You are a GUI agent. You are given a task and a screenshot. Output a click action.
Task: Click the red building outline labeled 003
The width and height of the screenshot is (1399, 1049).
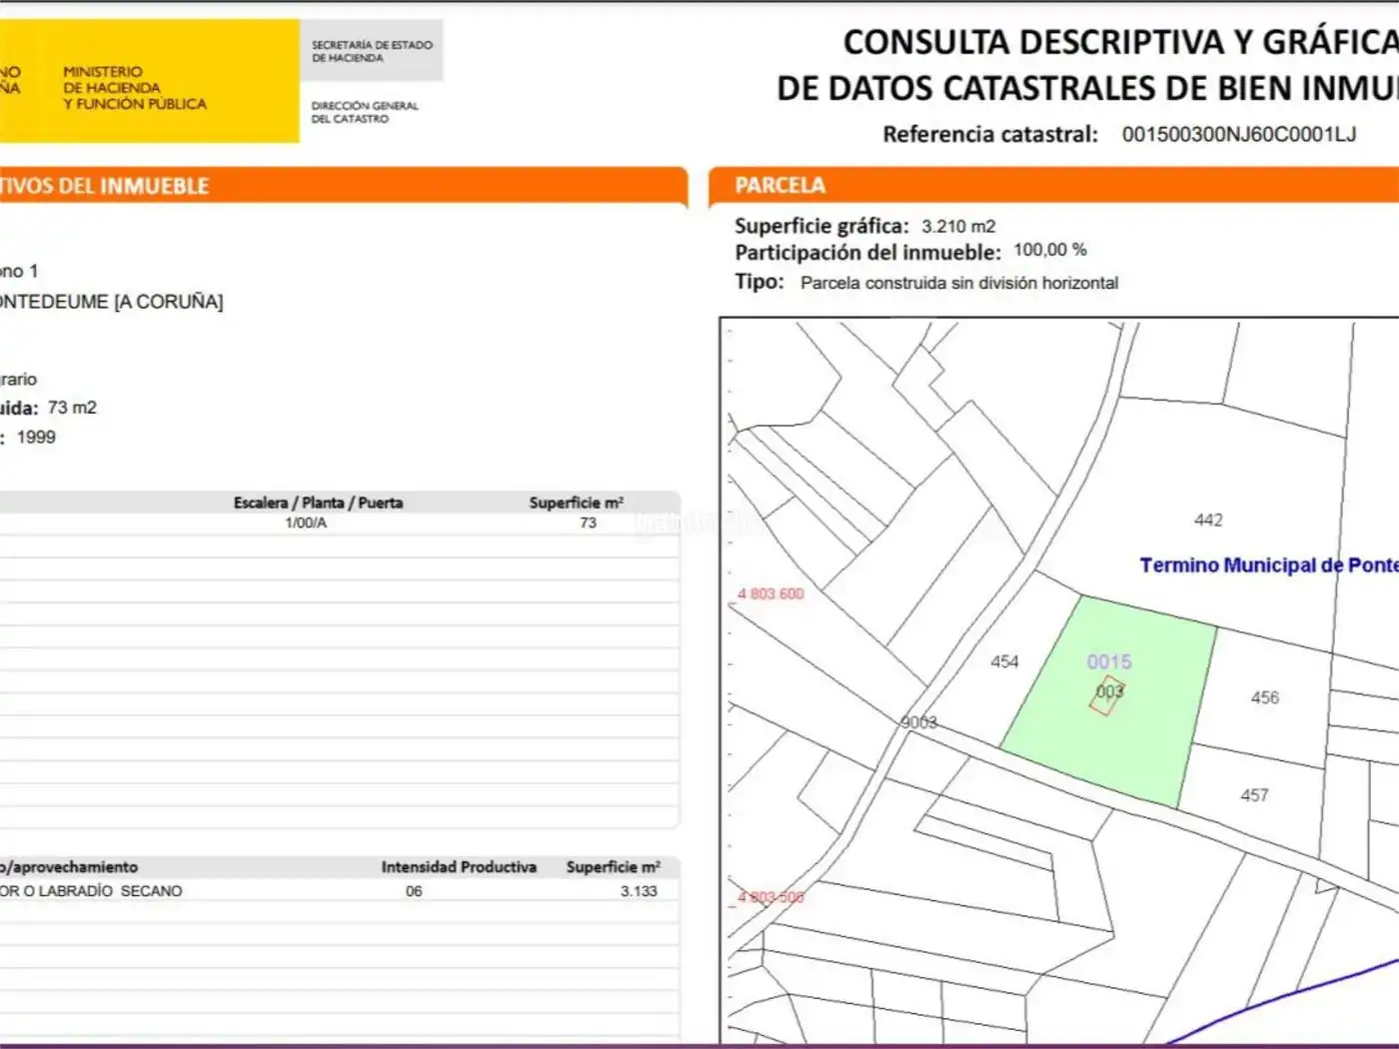tap(1107, 694)
